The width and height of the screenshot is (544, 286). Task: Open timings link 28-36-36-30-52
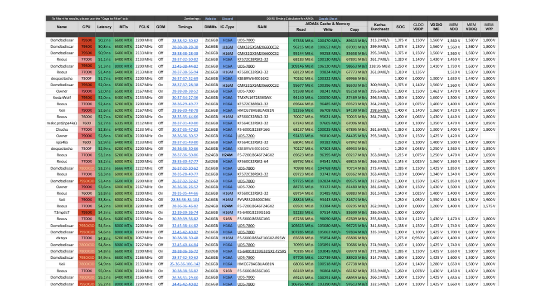(185, 136)
